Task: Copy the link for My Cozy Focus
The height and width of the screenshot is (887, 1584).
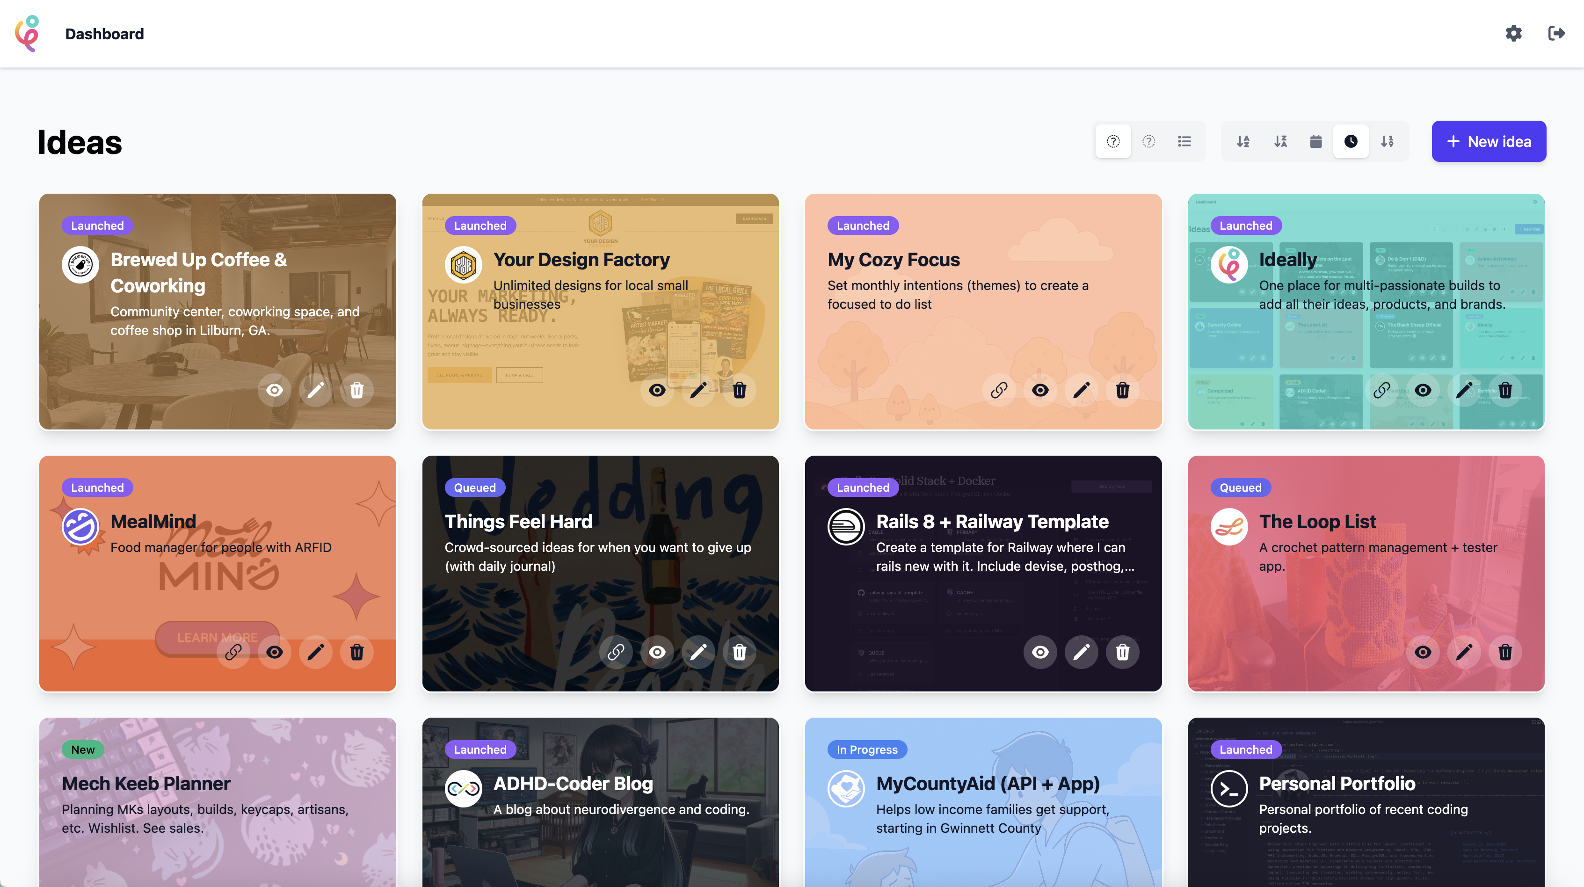Action: [999, 390]
